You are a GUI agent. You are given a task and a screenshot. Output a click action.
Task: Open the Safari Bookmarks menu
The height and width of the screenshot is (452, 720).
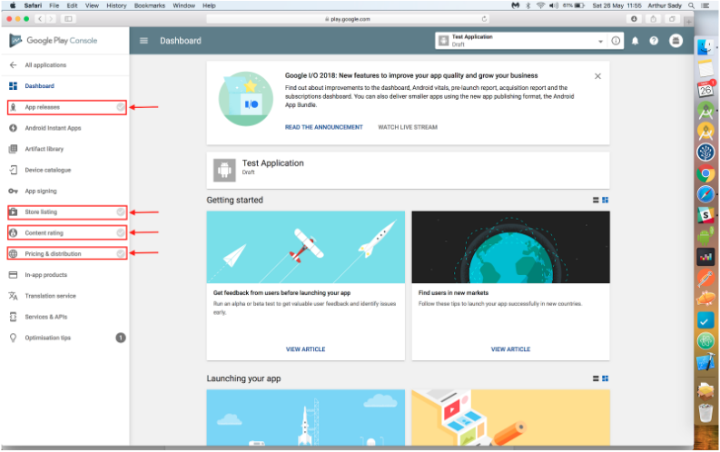pos(150,5)
